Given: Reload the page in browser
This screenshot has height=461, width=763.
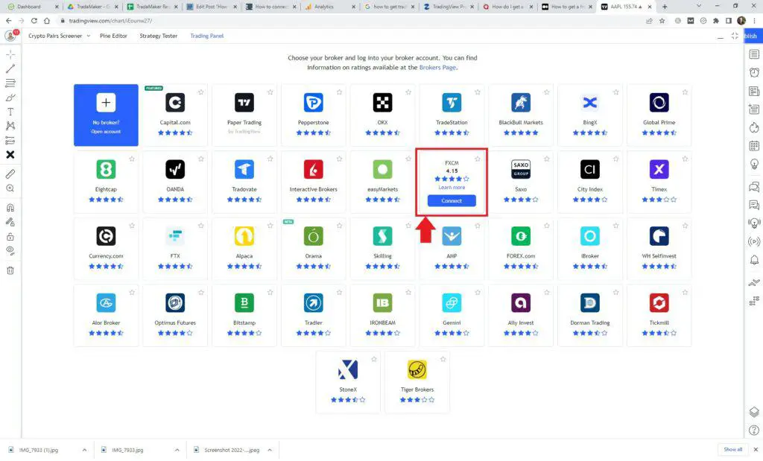Looking at the screenshot, I should (34, 21).
